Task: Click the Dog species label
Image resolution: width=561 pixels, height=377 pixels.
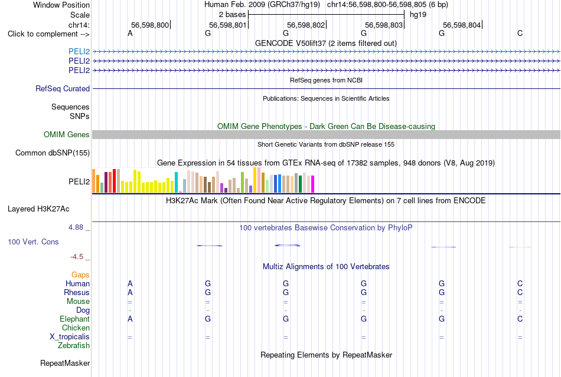Action: 83,310
